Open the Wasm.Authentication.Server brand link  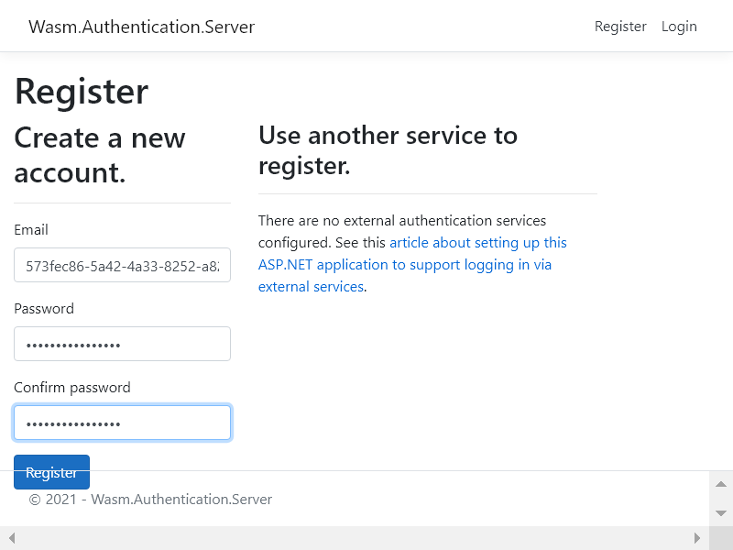tap(141, 27)
